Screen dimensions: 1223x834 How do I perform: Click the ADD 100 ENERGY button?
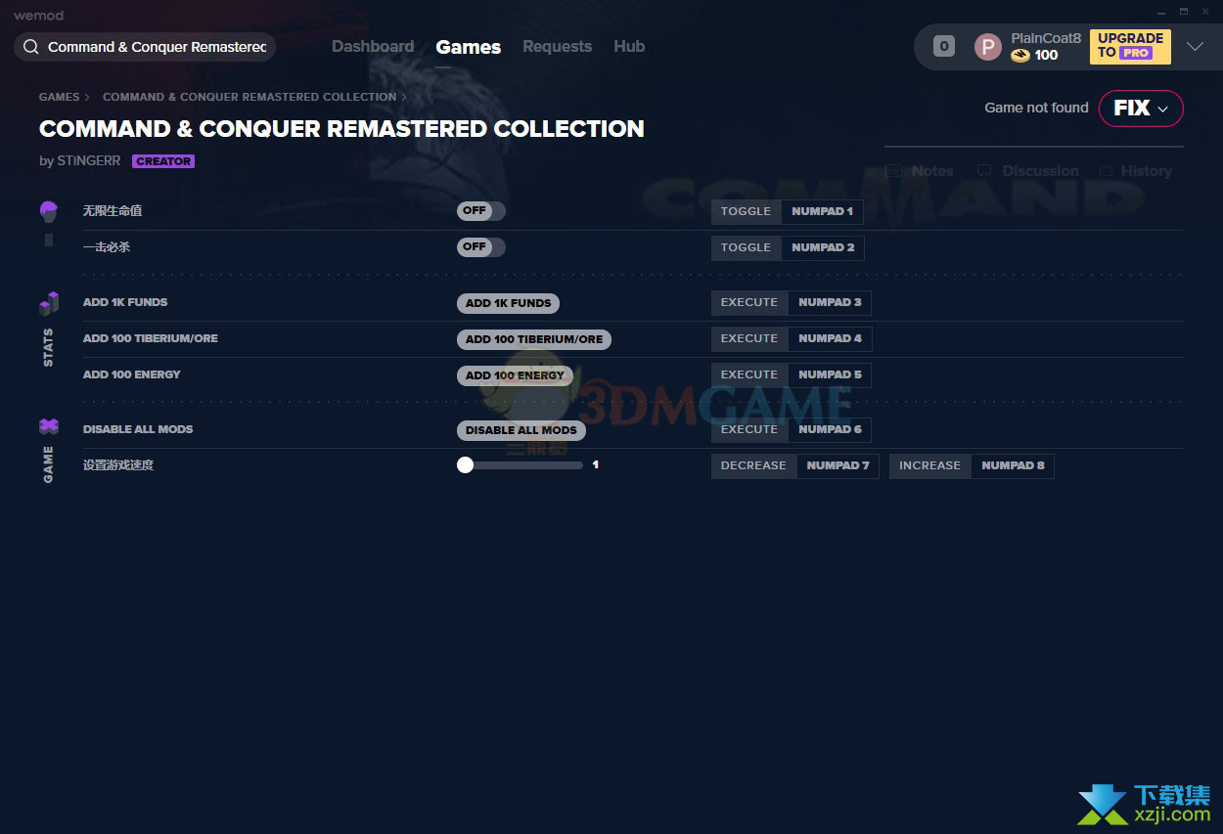click(515, 375)
